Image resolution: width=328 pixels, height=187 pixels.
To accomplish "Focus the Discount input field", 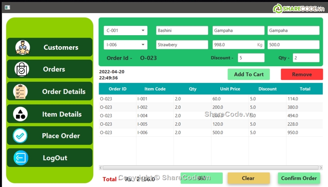I will pyautogui.click(x=251, y=58).
